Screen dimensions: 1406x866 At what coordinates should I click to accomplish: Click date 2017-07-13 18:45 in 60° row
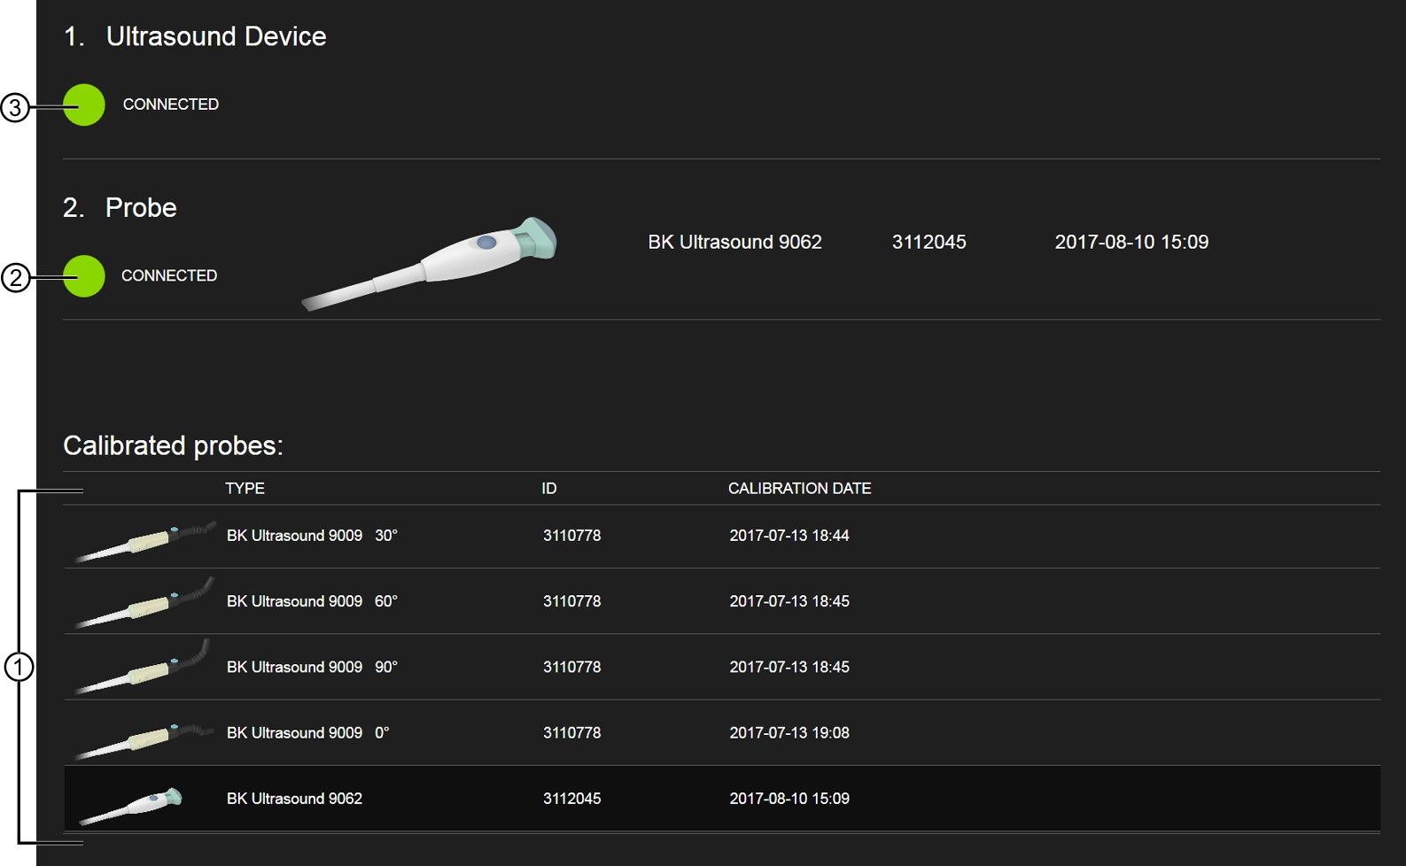[x=789, y=601]
